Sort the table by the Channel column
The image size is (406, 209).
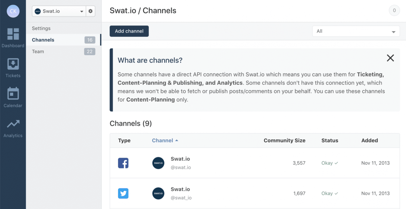(x=165, y=141)
